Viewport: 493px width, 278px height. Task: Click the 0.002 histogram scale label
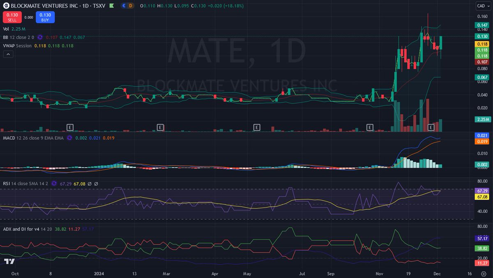(x=482, y=164)
